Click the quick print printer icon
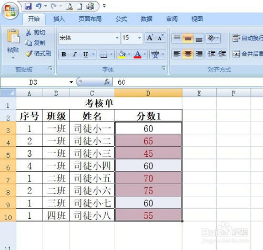The image size is (263, 250). 90,6
